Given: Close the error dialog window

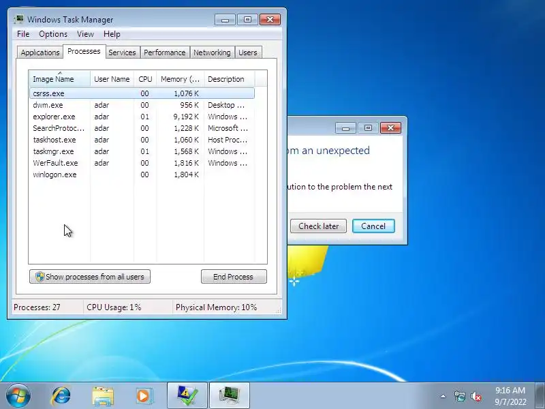Looking at the screenshot, I should (x=390, y=128).
